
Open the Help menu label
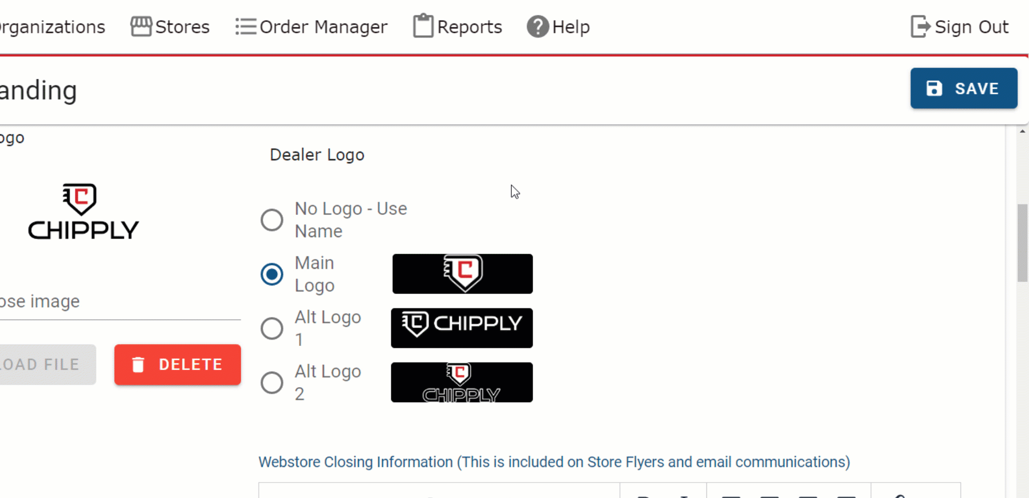coord(571,27)
